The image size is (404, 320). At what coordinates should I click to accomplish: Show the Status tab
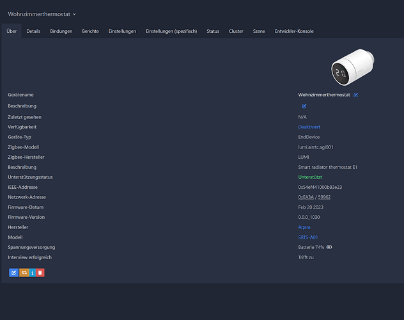click(x=213, y=31)
